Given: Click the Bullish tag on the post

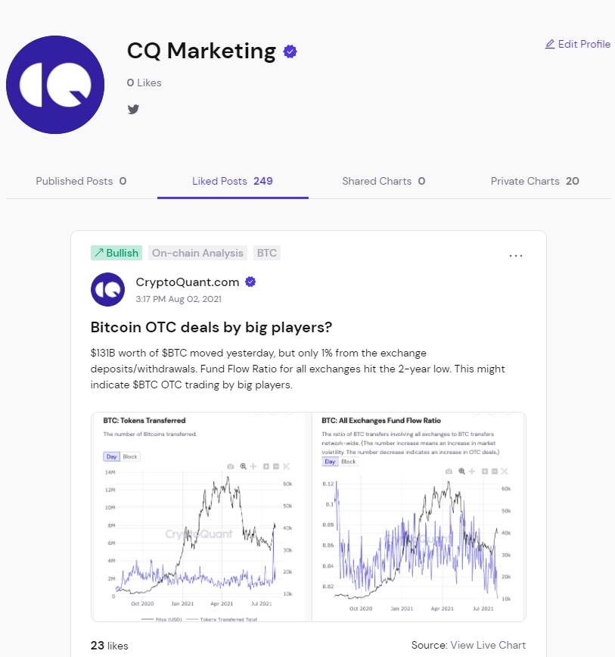Looking at the screenshot, I should (x=116, y=253).
